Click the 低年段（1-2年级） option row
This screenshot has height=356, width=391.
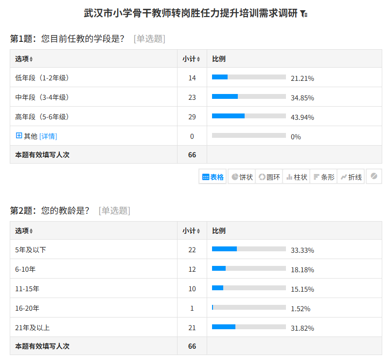pos(196,77)
